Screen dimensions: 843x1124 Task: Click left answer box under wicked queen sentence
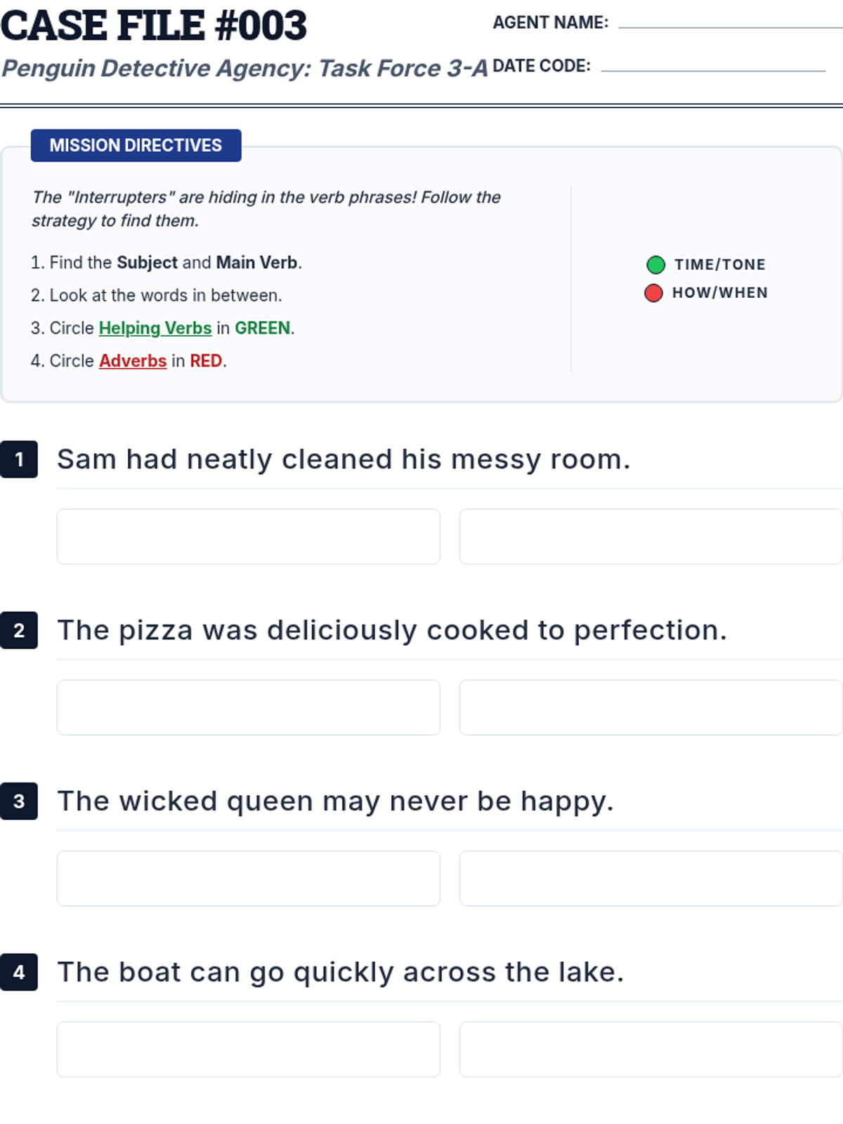click(248, 879)
